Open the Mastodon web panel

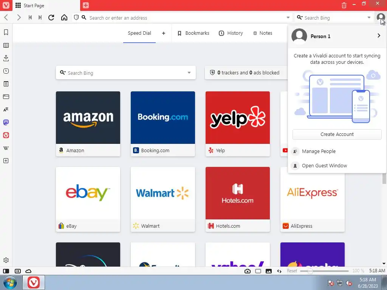pyautogui.click(x=6, y=122)
